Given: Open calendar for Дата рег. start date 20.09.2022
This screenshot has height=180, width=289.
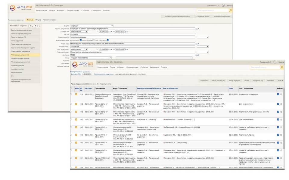Looking at the screenshot, I should tap(109, 31).
